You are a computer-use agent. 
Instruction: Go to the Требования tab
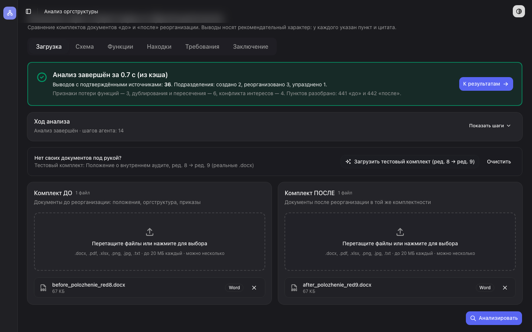[202, 46]
